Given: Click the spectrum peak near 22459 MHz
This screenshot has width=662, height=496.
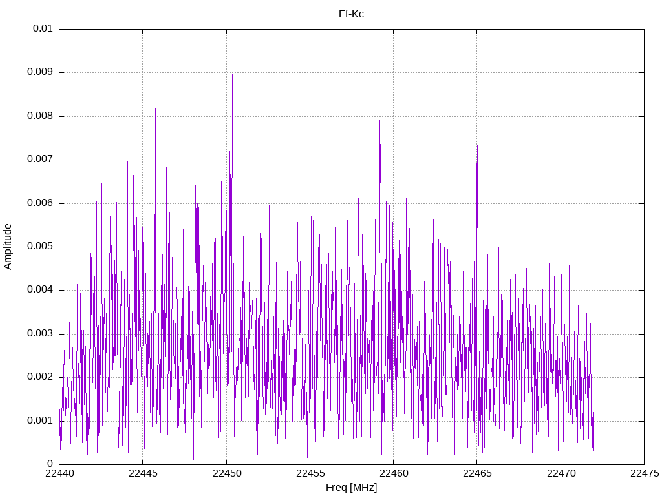Looking at the screenshot, I should (379, 121).
